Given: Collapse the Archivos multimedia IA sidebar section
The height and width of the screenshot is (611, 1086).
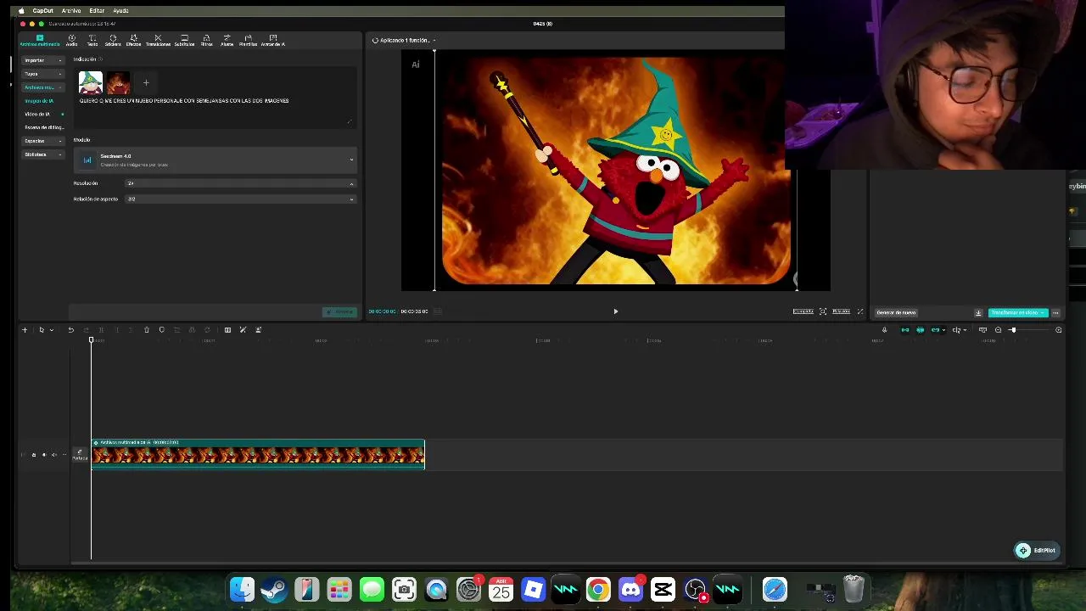Looking at the screenshot, I should pos(43,87).
